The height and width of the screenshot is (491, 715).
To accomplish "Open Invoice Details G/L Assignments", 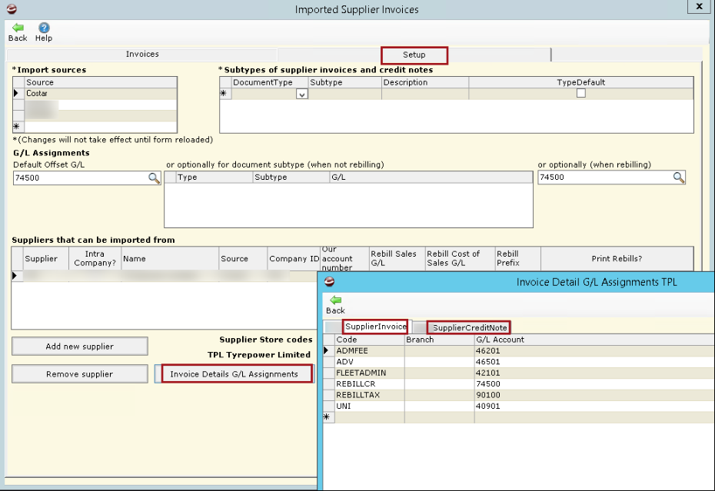I will point(234,374).
